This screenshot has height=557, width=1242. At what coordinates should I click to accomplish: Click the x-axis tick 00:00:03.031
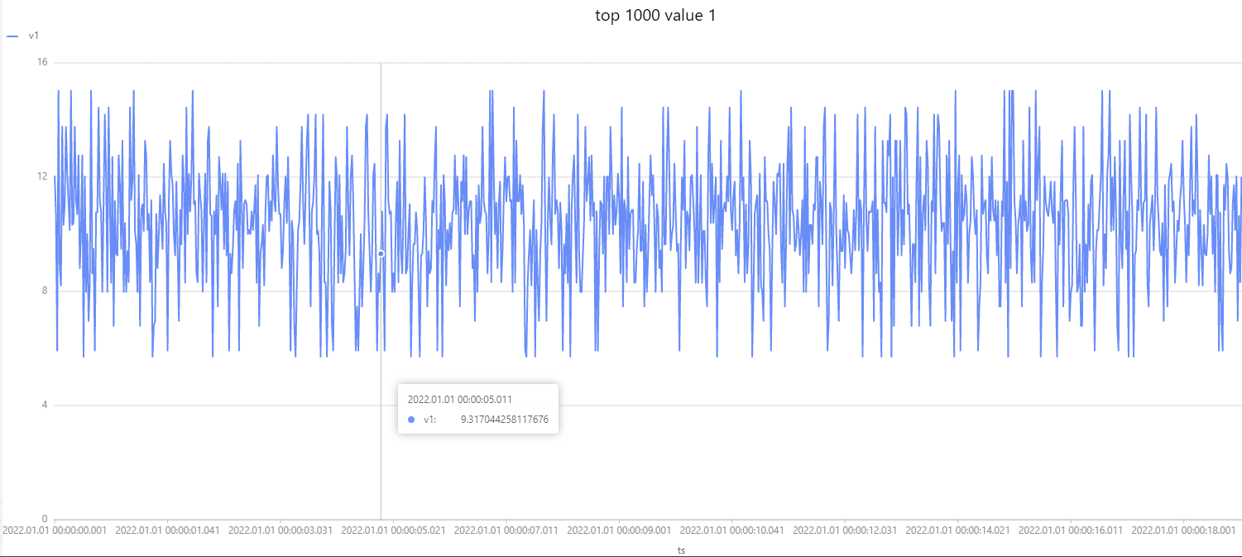coord(280,530)
